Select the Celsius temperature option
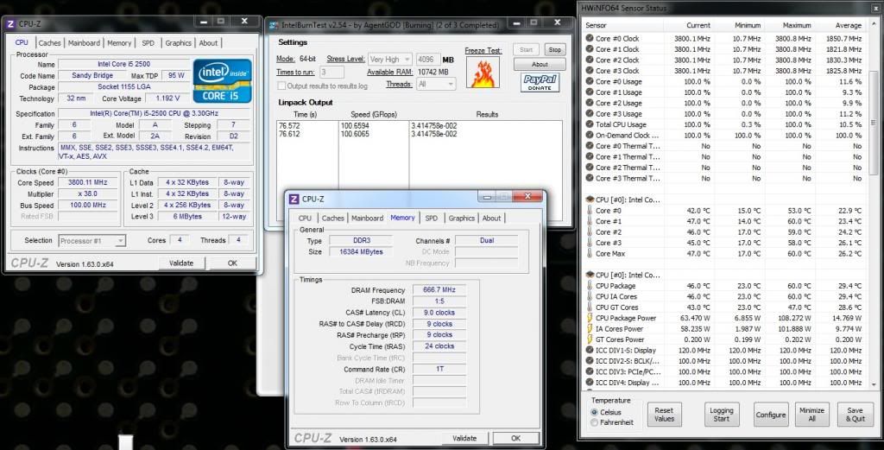884x450 pixels. pos(594,412)
